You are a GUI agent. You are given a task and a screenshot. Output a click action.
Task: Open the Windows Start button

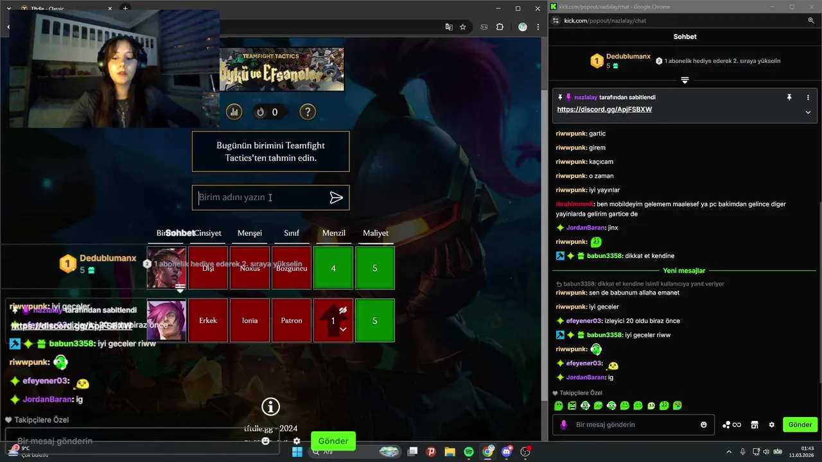pyautogui.click(x=297, y=452)
